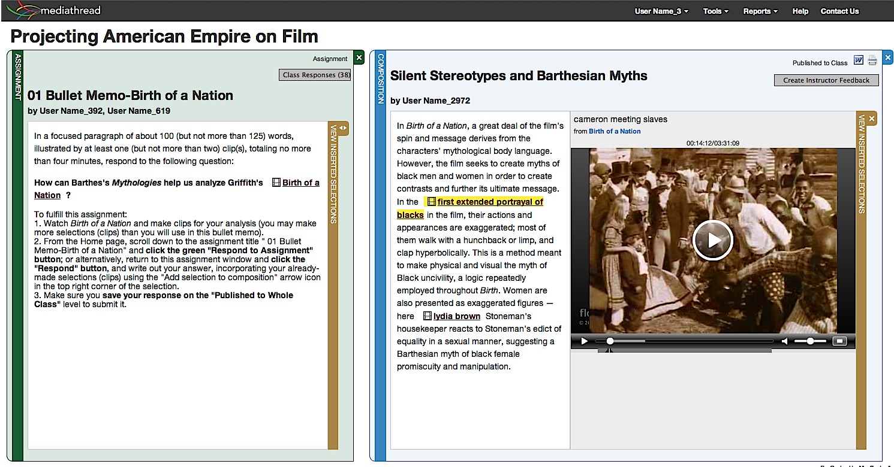This screenshot has width=894, height=467.
Task: Click Create Instructor Feedback button
Action: [x=826, y=80]
